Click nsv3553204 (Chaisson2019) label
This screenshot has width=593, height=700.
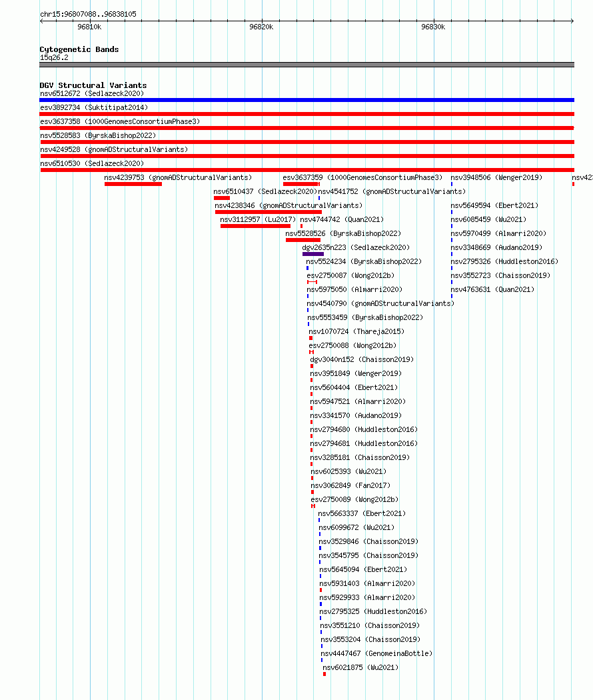[x=370, y=640]
